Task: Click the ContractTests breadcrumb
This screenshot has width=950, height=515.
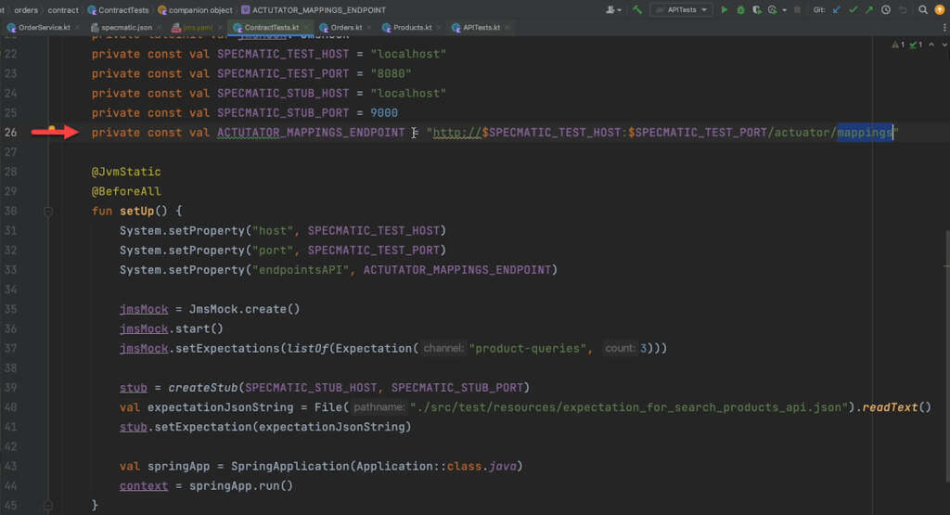Action: 122,9
